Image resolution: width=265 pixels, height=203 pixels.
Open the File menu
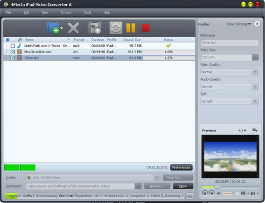8,13
